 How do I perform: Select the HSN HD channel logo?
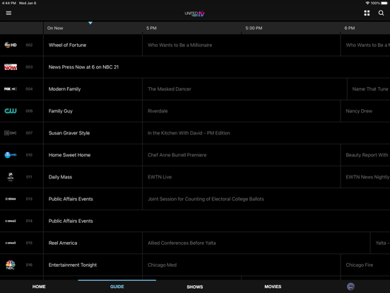tap(11, 155)
